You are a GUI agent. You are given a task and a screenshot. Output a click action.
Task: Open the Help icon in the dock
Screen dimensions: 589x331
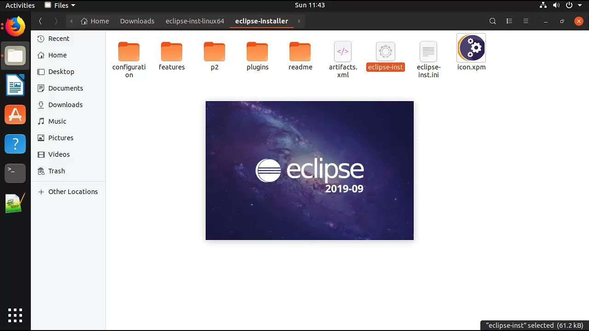click(15, 144)
